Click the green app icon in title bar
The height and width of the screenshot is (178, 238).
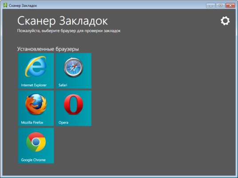5,5
